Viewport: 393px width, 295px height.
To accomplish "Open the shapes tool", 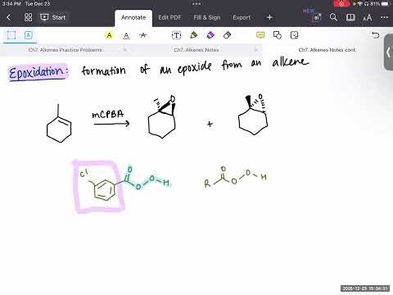I will click(278, 35).
